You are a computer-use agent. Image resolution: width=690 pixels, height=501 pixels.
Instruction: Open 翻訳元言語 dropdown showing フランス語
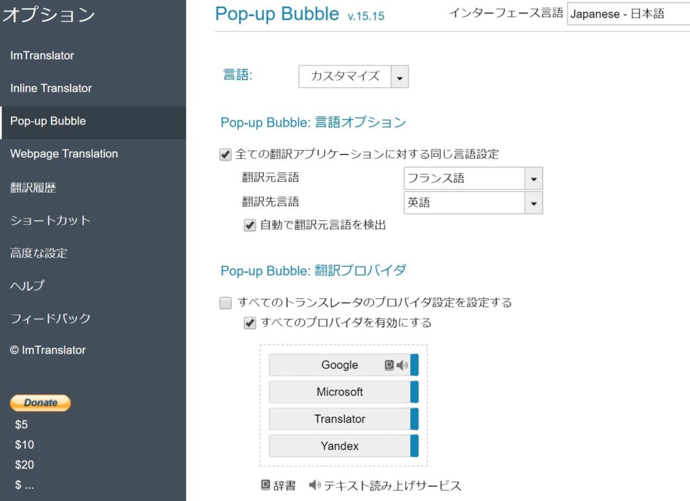[x=473, y=178]
